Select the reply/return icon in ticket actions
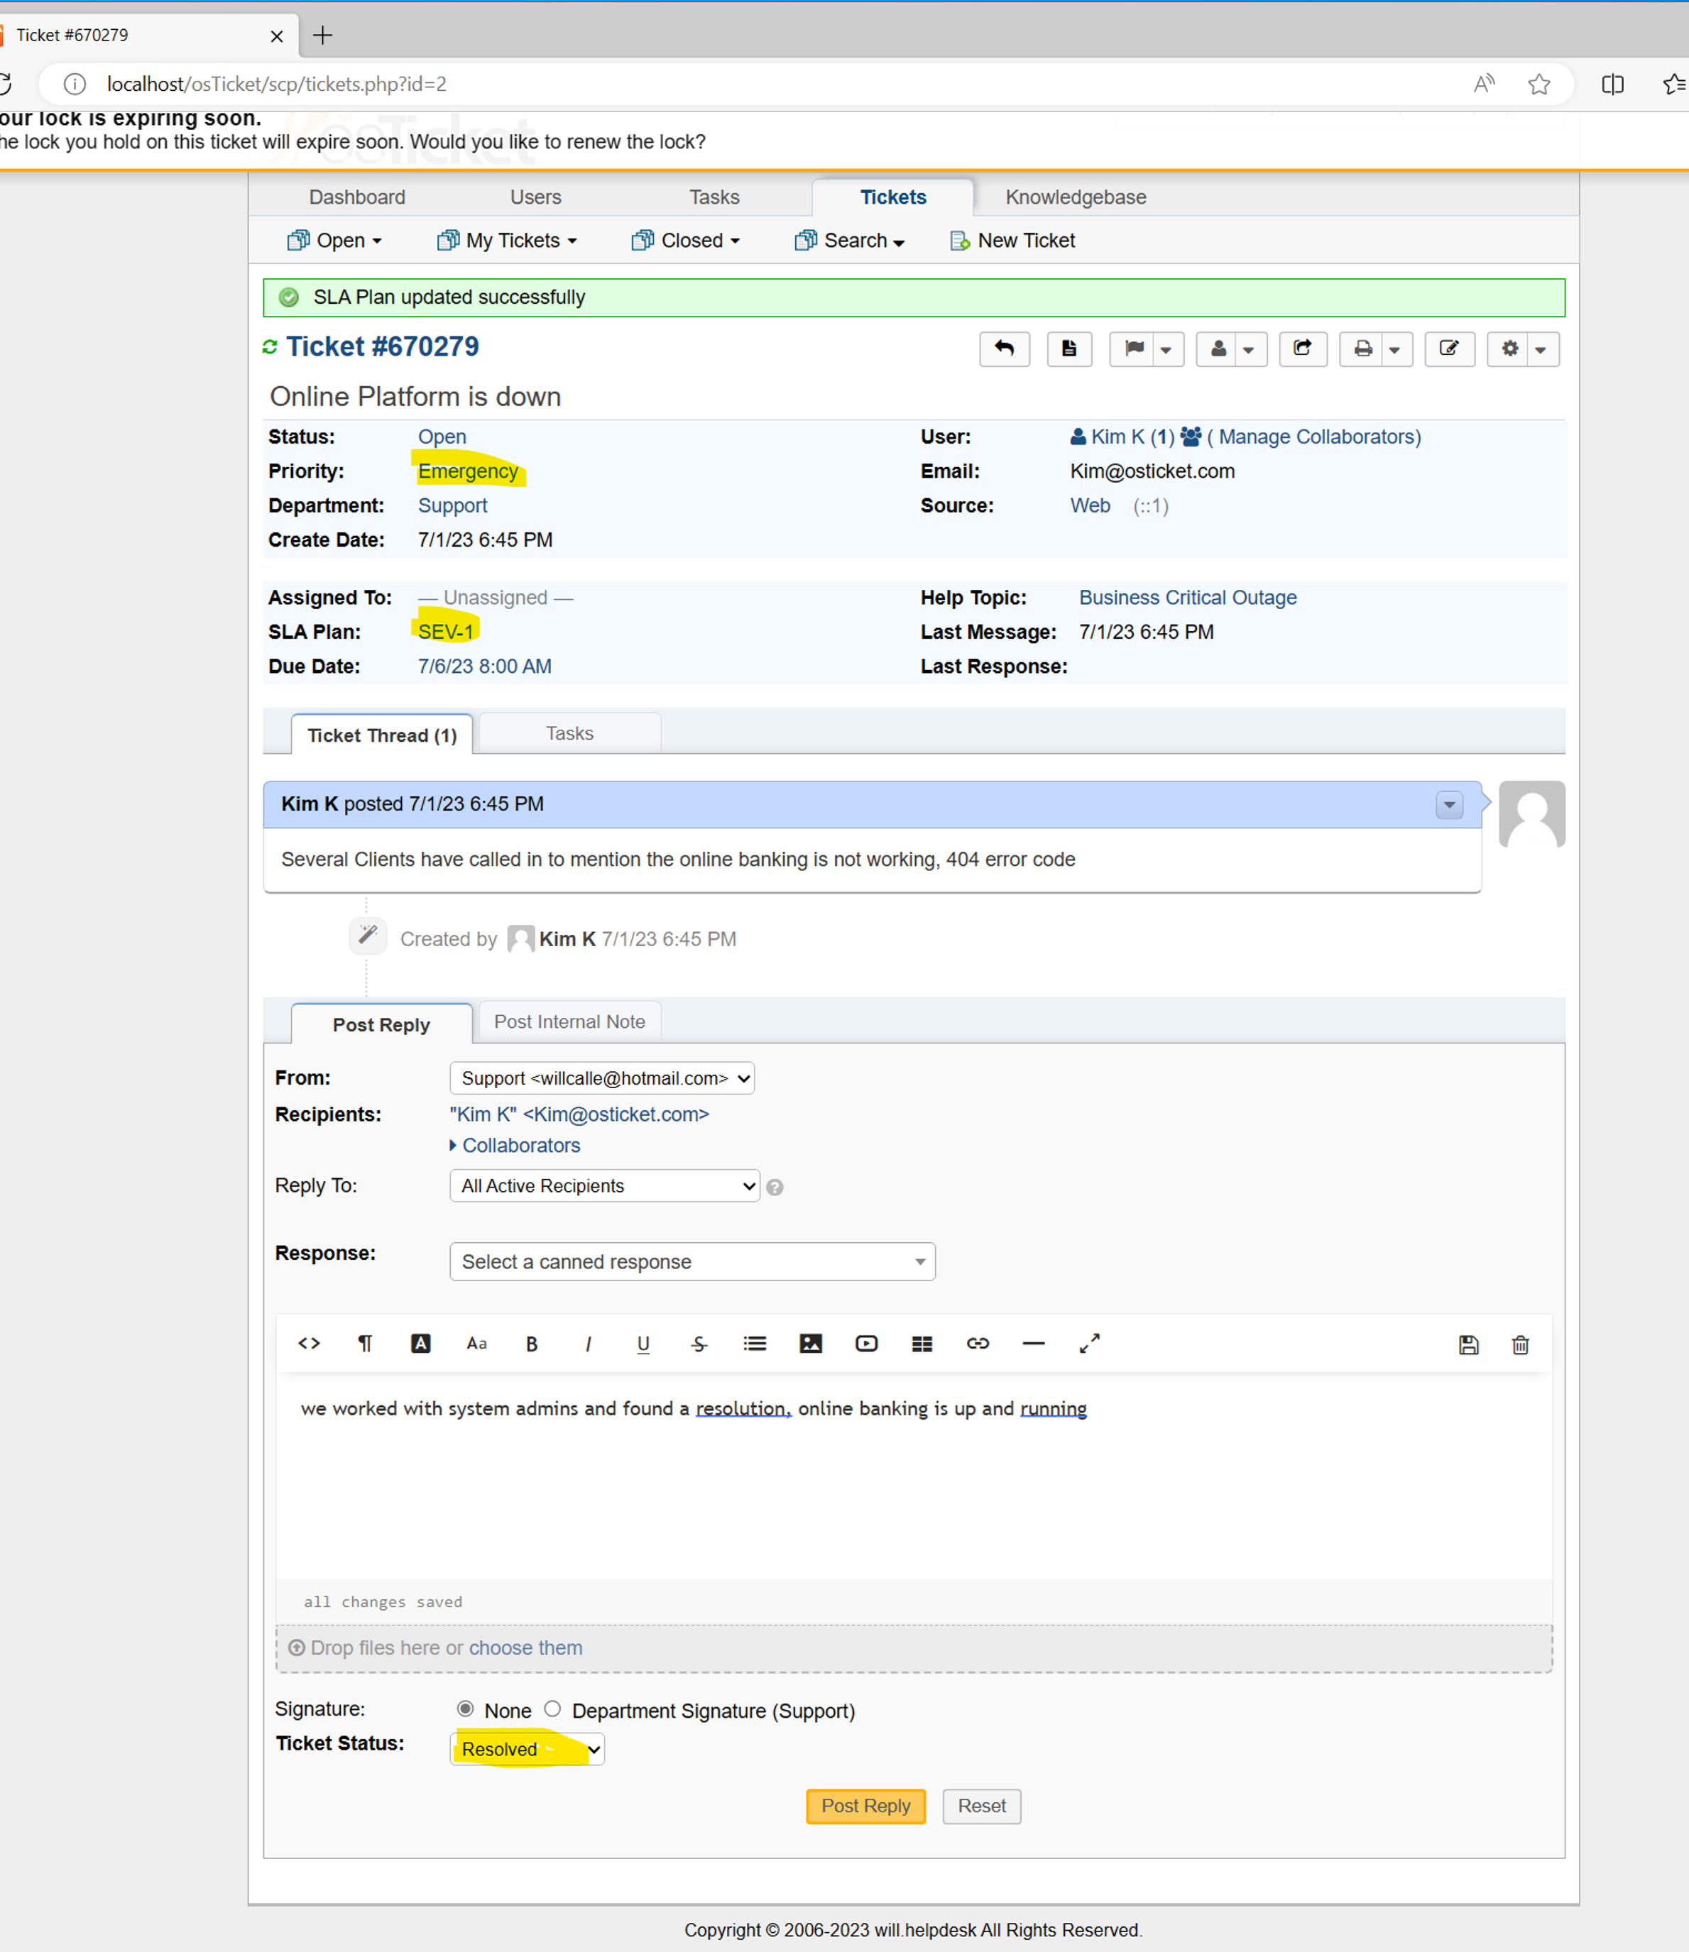This screenshot has height=1952, width=1689. pyautogui.click(x=1004, y=349)
